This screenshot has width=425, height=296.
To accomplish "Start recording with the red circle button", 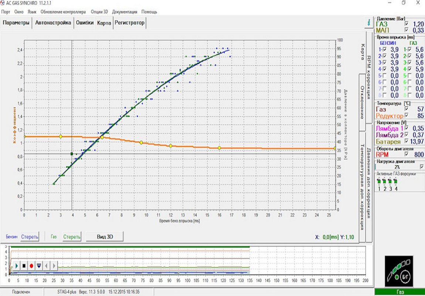I will tap(31, 265).
